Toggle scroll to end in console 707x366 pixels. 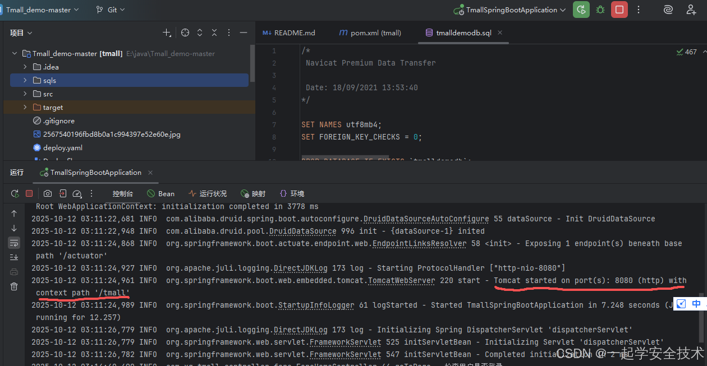pos(14,257)
